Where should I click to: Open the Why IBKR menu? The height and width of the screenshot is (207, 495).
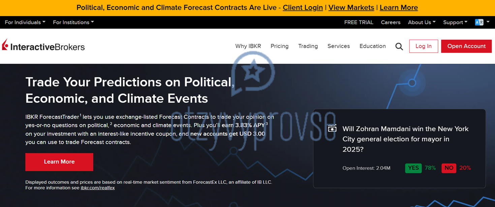pos(248,46)
